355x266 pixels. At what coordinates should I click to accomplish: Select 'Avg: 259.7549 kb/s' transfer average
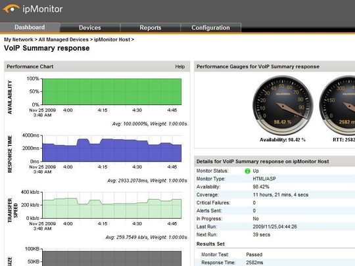[127, 237]
